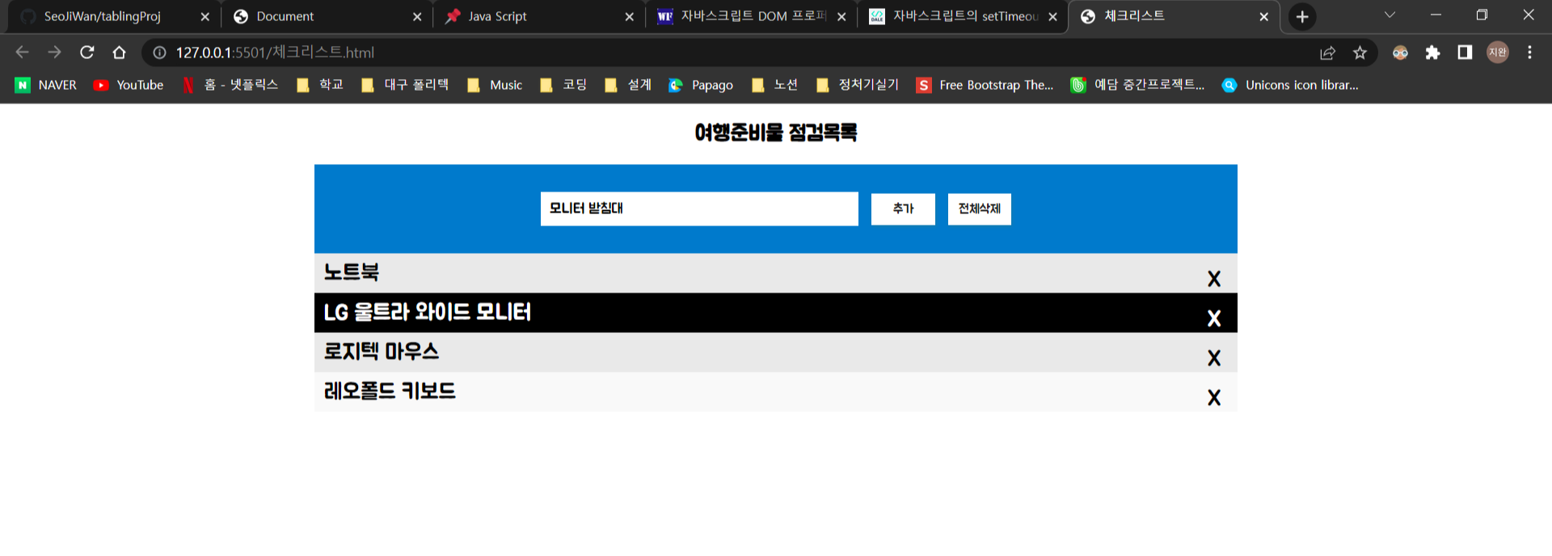Toggle the browser side panel

pos(1465,53)
